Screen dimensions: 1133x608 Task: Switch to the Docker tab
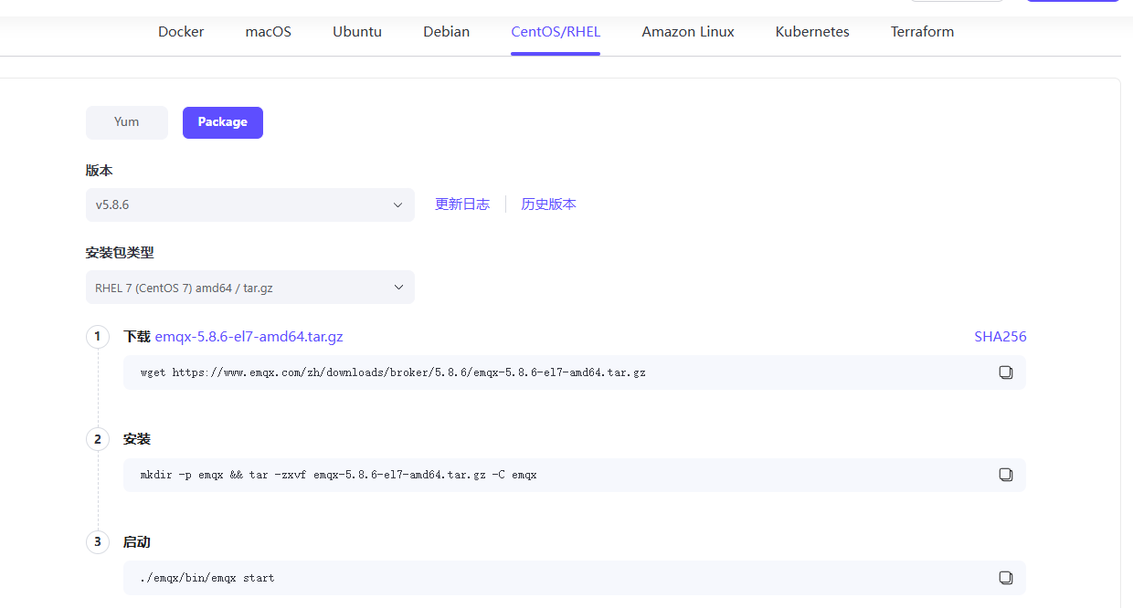click(181, 32)
